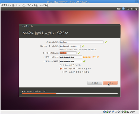Viewport: 139px width, 114px height.
Task: Open the power and session gear menu
Action: 136,9
